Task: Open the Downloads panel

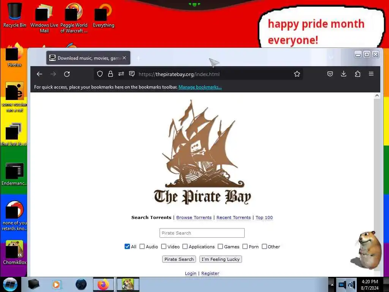Action: 343,74
